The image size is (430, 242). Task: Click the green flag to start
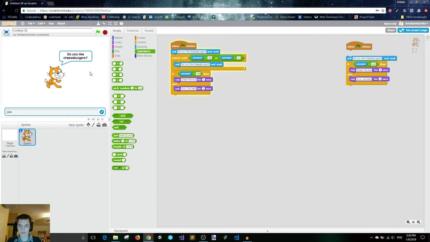(98, 32)
